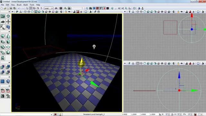Open the Help menu
This screenshot has width=206, height=116.
coord(38,5)
